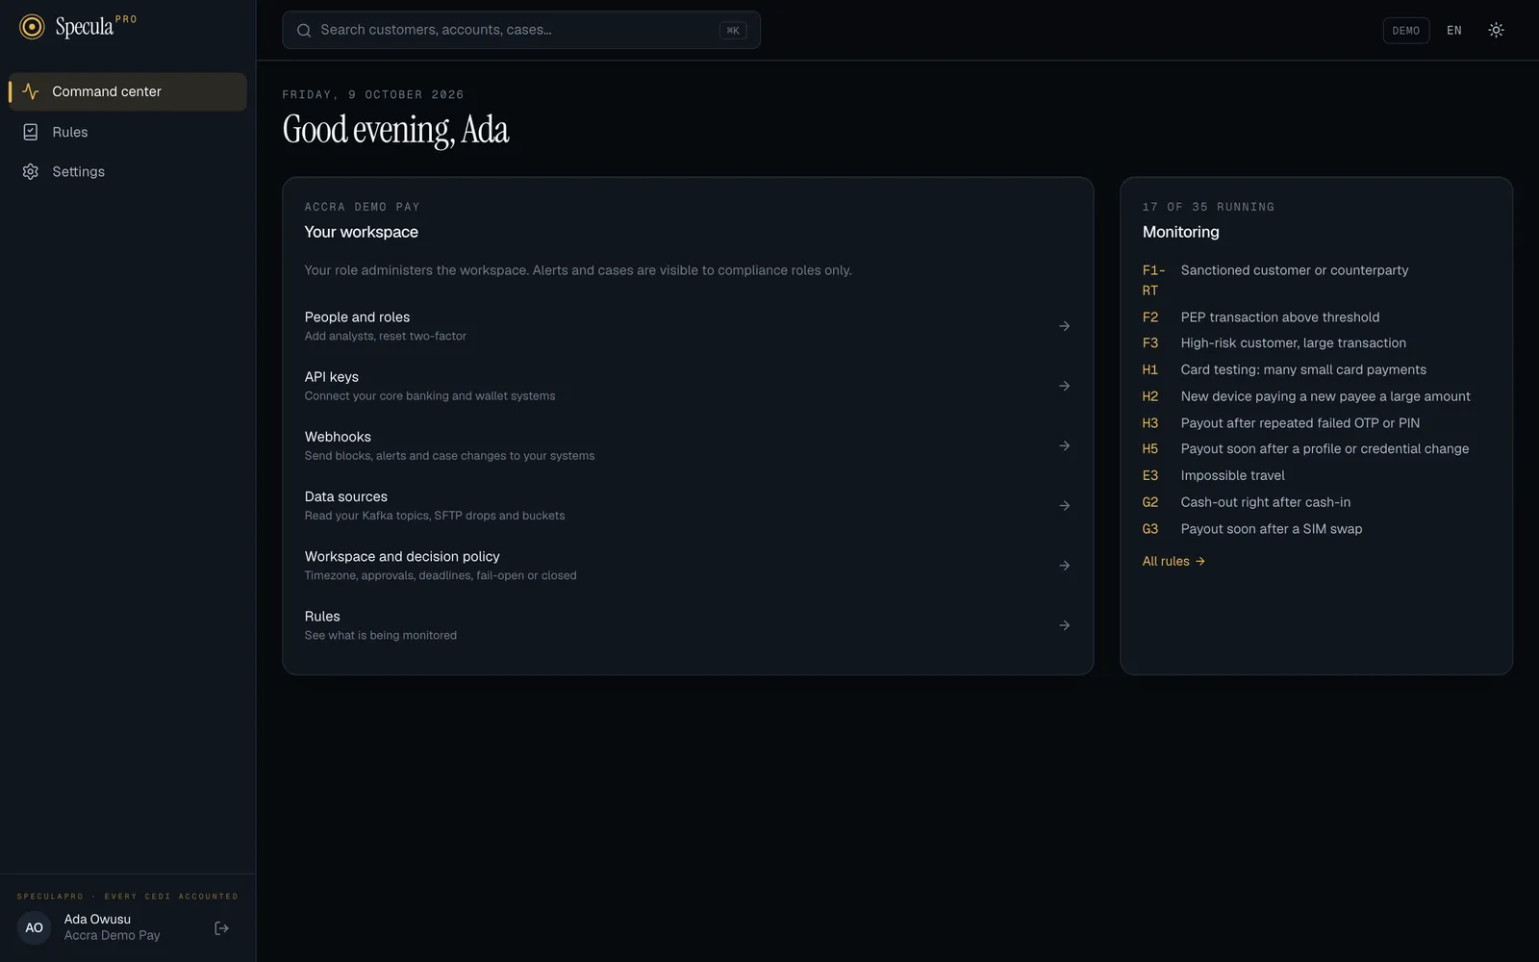Click the Settings gear icon in sidebar
Viewport: 1539px width, 962px height.
[31, 171]
